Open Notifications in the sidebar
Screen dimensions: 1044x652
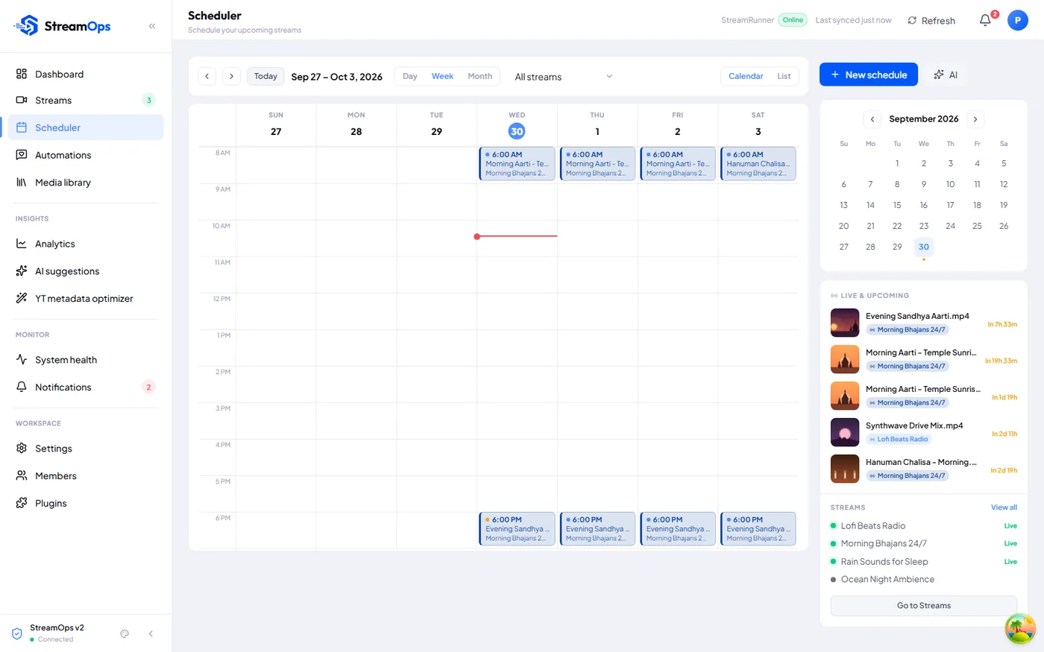[x=86, y=387]
